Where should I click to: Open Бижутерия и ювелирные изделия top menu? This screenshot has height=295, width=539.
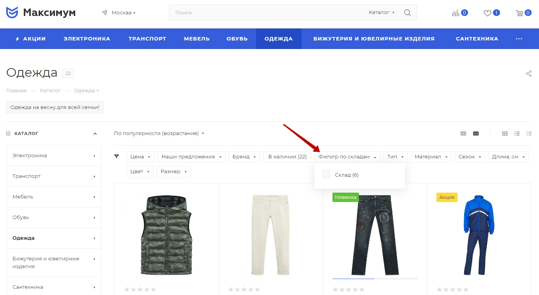(x=374, y=39)
